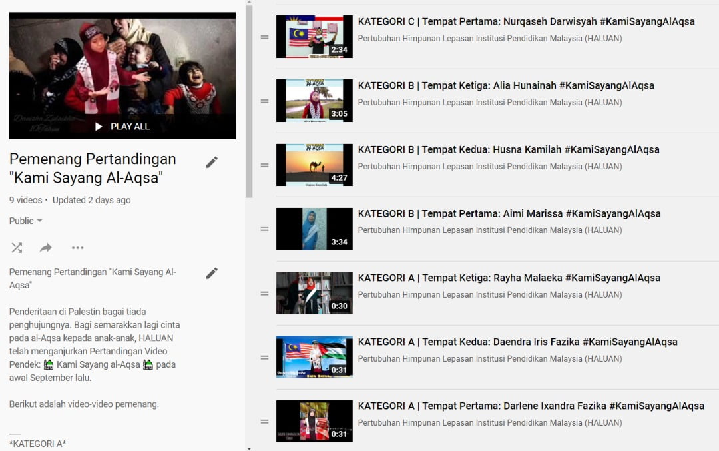Open thumbnail of Darlene Ixandra Fazika video
The height and width of the screenshot is (451, 719).
[314, 421]
